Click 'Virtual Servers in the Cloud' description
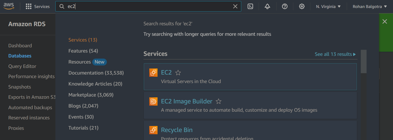Viewport: 393px width, 140px height. point(191,81)
